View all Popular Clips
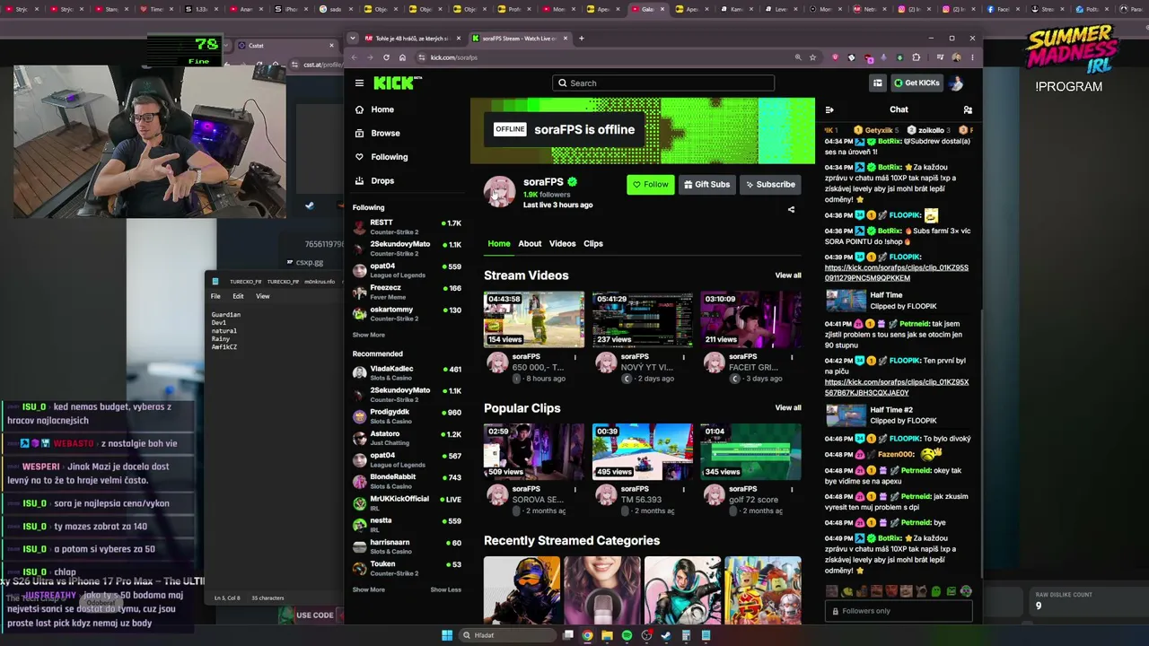Screen dimensions: 1149x646 (788, 408)
